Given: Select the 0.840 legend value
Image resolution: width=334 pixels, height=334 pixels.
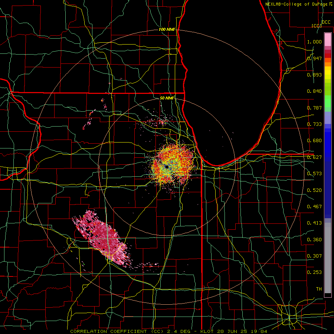Looking at the screenshot, I should pos(314,91).
